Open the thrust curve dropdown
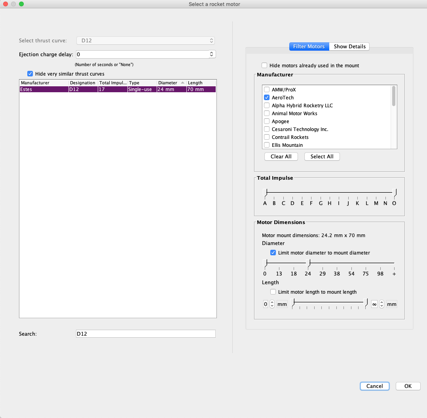Screen dimensions: 427x418 point(212,40)
